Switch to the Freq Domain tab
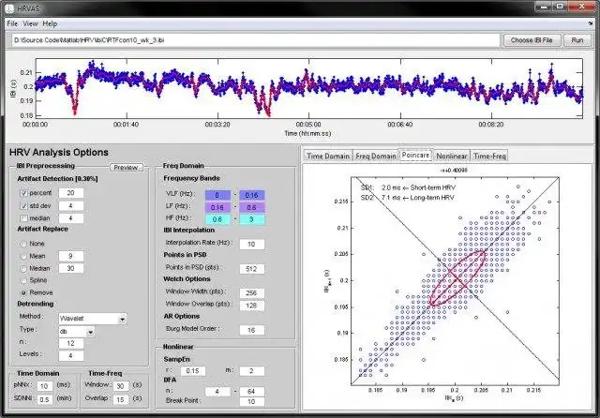 pos(375,156)
